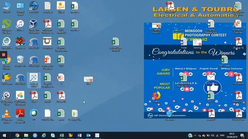Open the Adobe Reader XI shortcut
The height and width of the screenshot is (139, 248).
point(20,116)
